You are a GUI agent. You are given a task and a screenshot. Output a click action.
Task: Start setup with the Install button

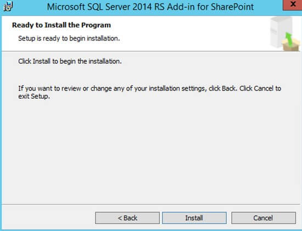194,218
